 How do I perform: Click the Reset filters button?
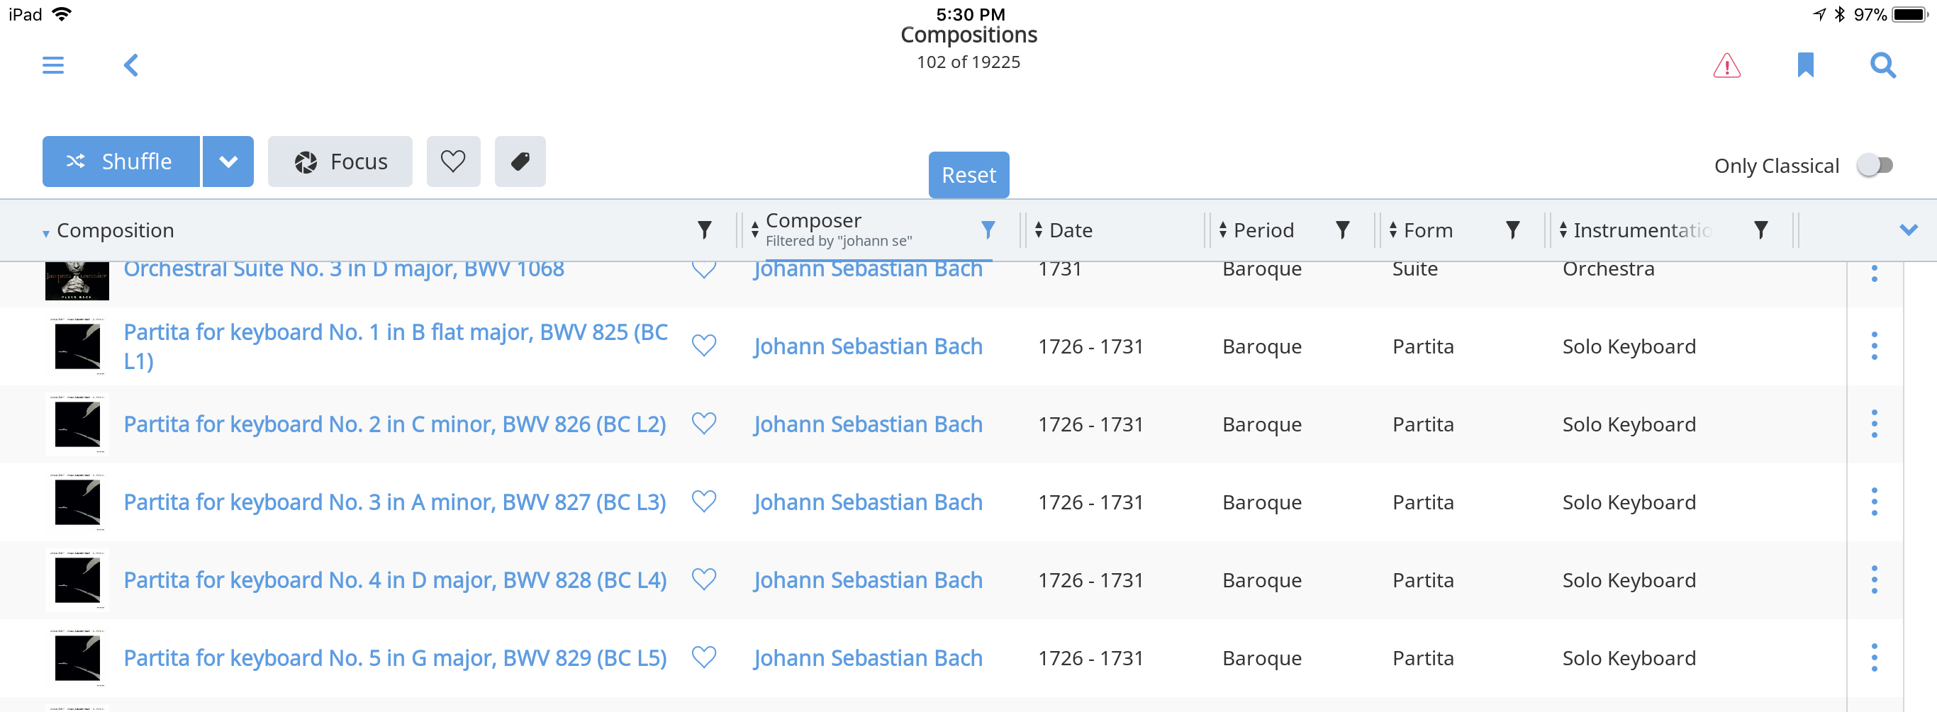(968, 175)
